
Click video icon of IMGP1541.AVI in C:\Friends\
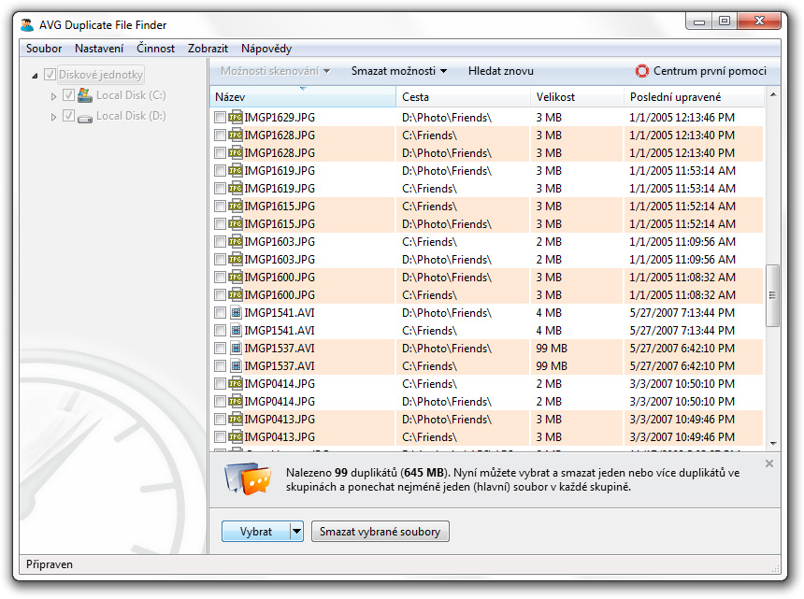coord(236,331)
